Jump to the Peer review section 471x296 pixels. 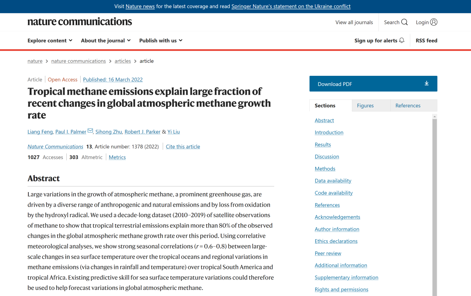point(328,253)
